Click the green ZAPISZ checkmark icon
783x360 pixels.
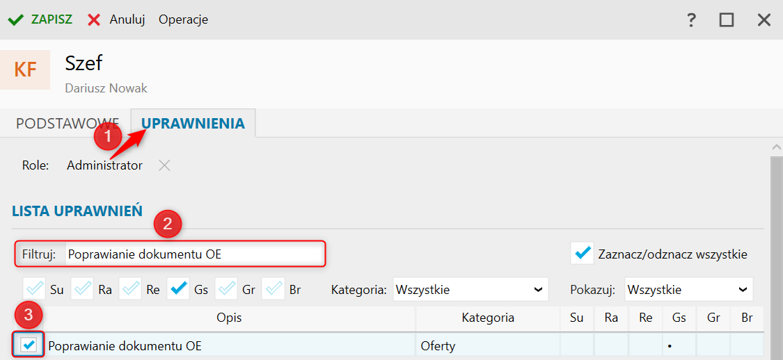[x=16, y=20]
